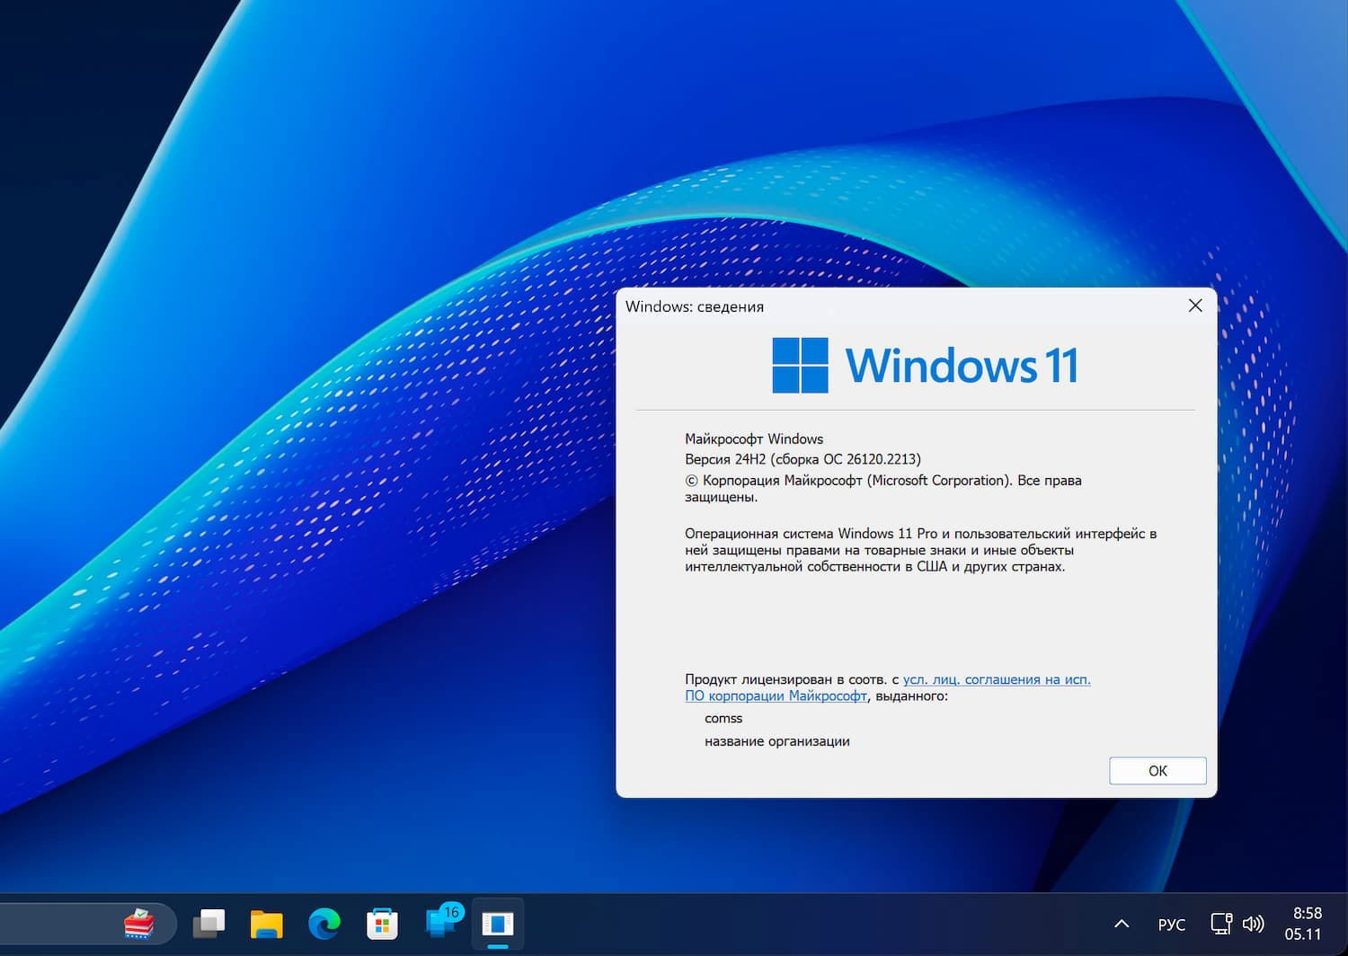The image size is (1348, 956).
Task: Click the licensee name comss
Action: coord(723,718)
